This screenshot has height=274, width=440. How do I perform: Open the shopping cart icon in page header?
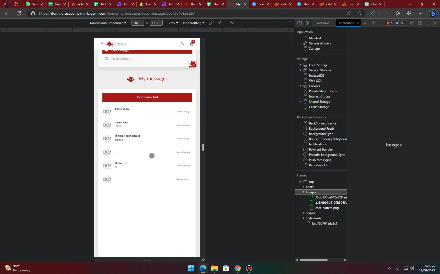pos(191,44)
